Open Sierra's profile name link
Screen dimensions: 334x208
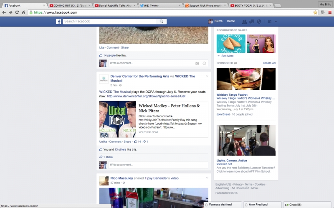[218, 21]
